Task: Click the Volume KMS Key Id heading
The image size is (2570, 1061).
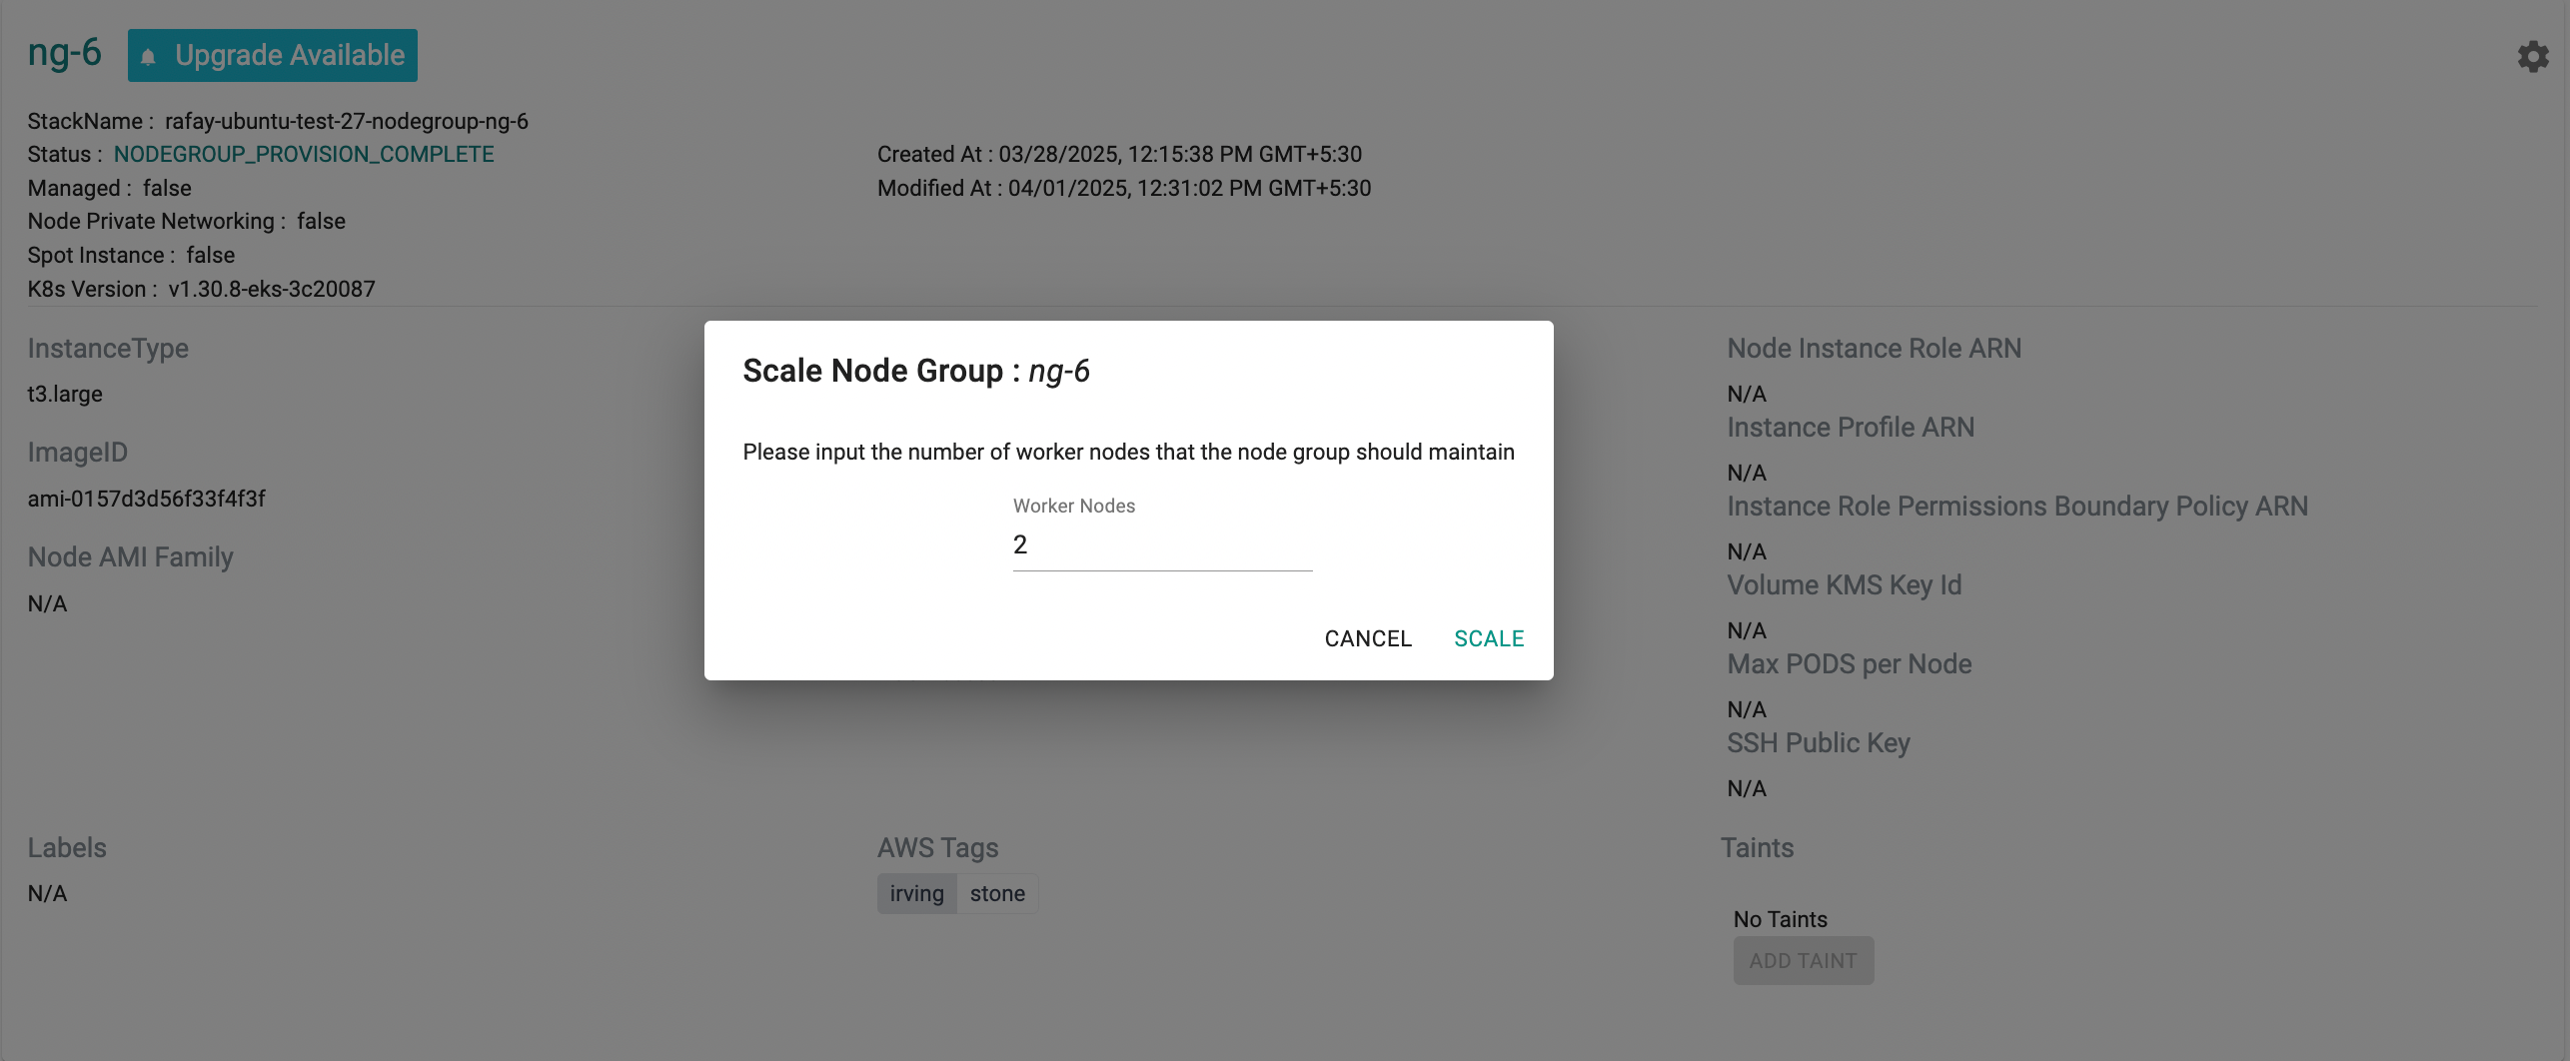Action: [x=1845, y=585]
